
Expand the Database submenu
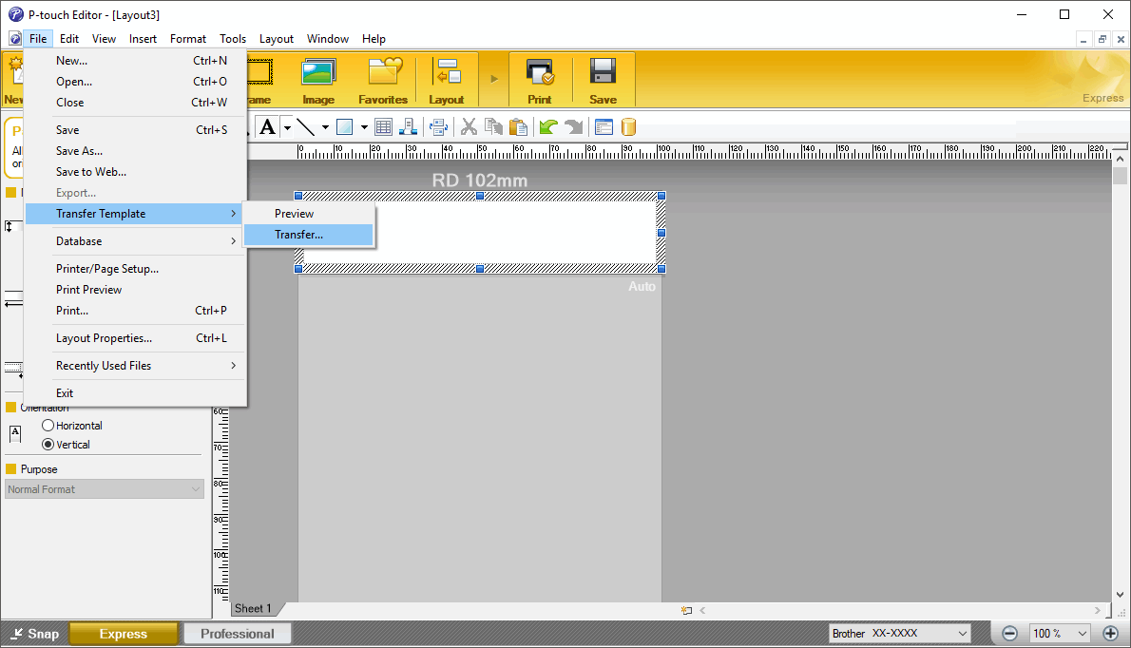tap(135, 241)
